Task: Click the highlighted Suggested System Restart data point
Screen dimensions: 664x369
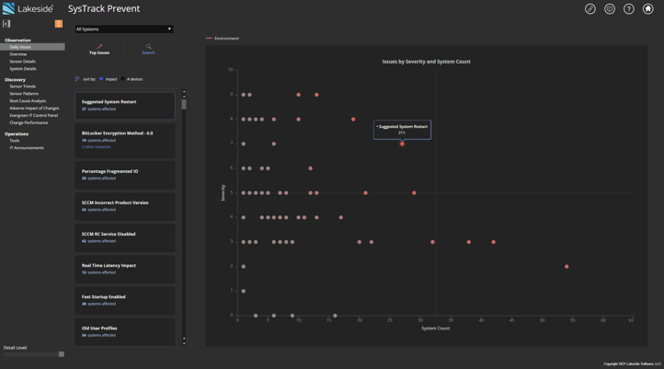Action: (x=402, y=144)
